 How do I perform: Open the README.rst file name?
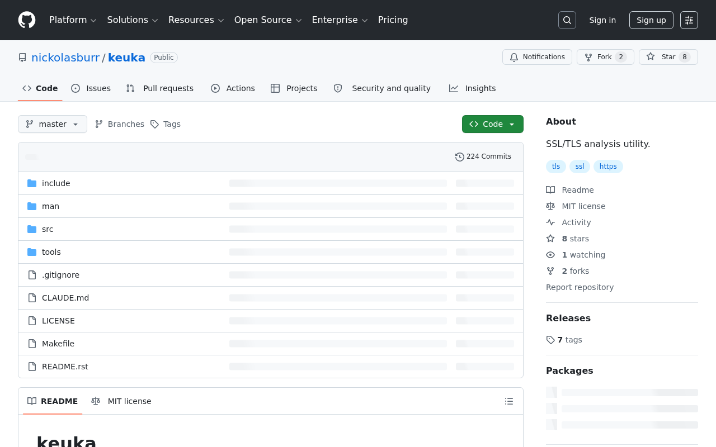(x=65, y=367)
